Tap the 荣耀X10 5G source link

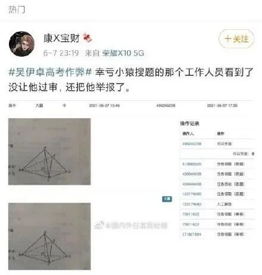pyautogui.click(x=123, y=53)
